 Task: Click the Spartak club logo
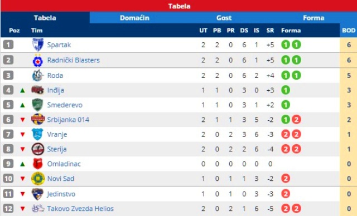coord(37,45)
